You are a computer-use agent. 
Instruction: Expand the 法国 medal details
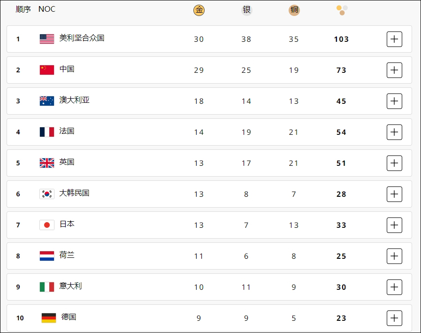[394, 132]
